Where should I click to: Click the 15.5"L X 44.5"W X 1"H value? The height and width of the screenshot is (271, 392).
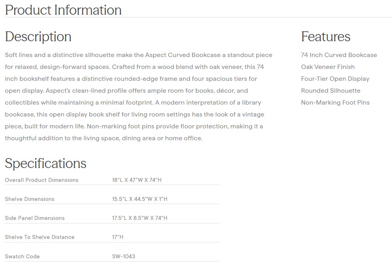[140, 199]
